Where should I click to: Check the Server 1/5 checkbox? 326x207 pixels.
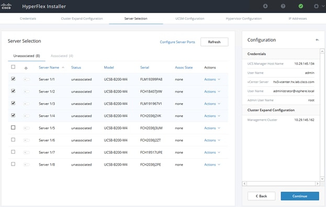click(x=13, y=128)
